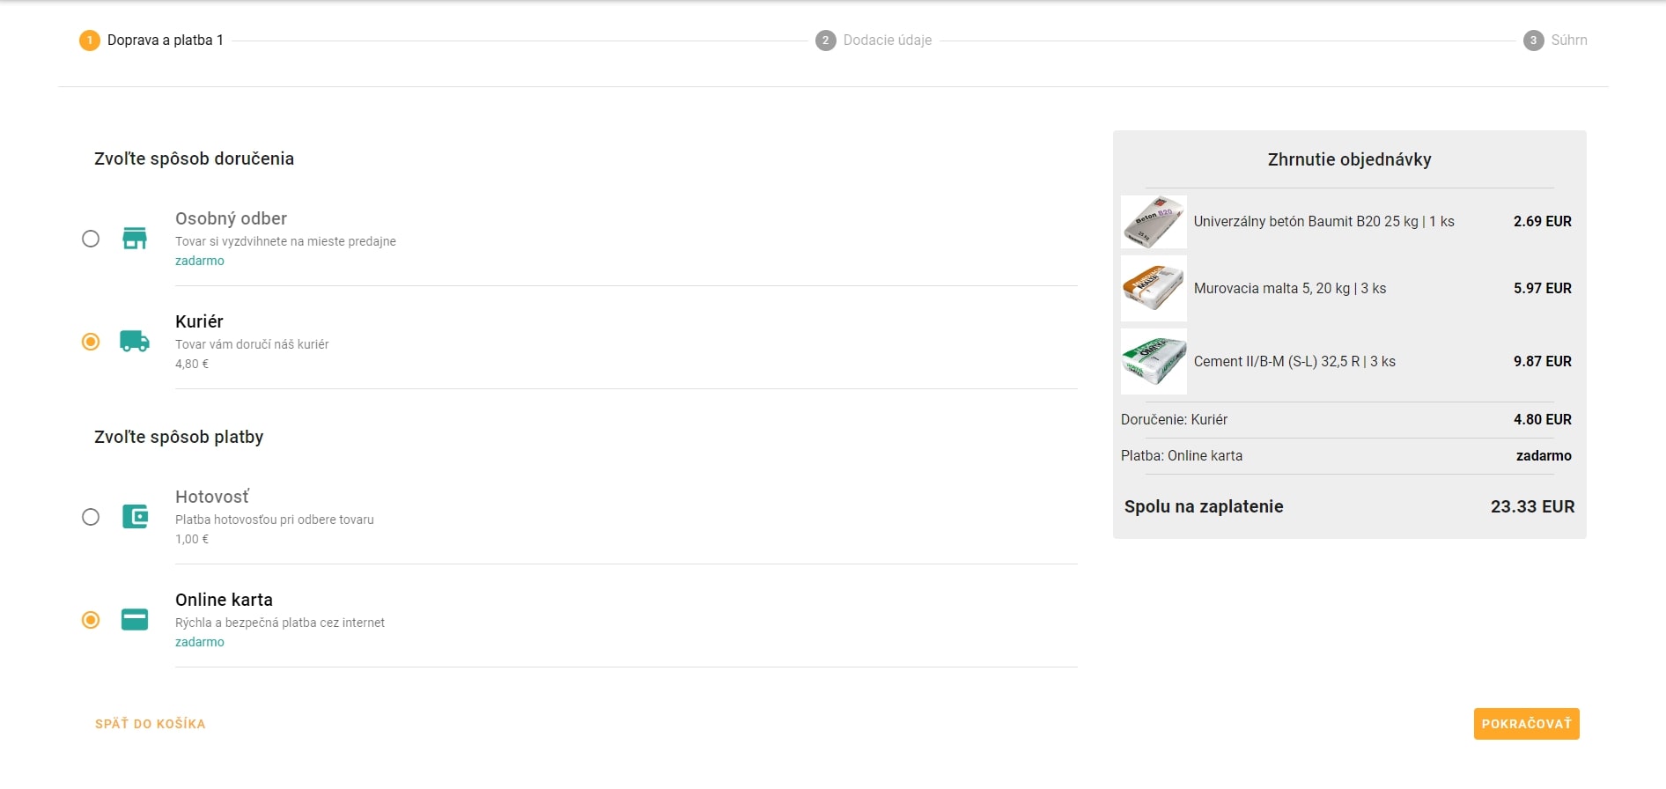Open the Dodacie údaje step
The width and height of the screenshot is (1666, 789).
click(x=888, y=41)
